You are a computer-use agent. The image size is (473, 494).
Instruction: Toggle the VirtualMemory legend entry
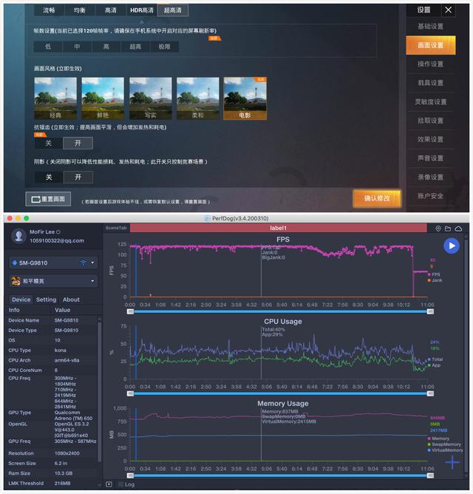446,450
